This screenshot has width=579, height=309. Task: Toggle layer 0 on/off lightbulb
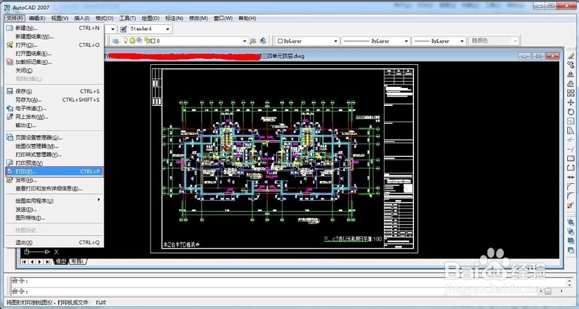[x=126, y=41]
